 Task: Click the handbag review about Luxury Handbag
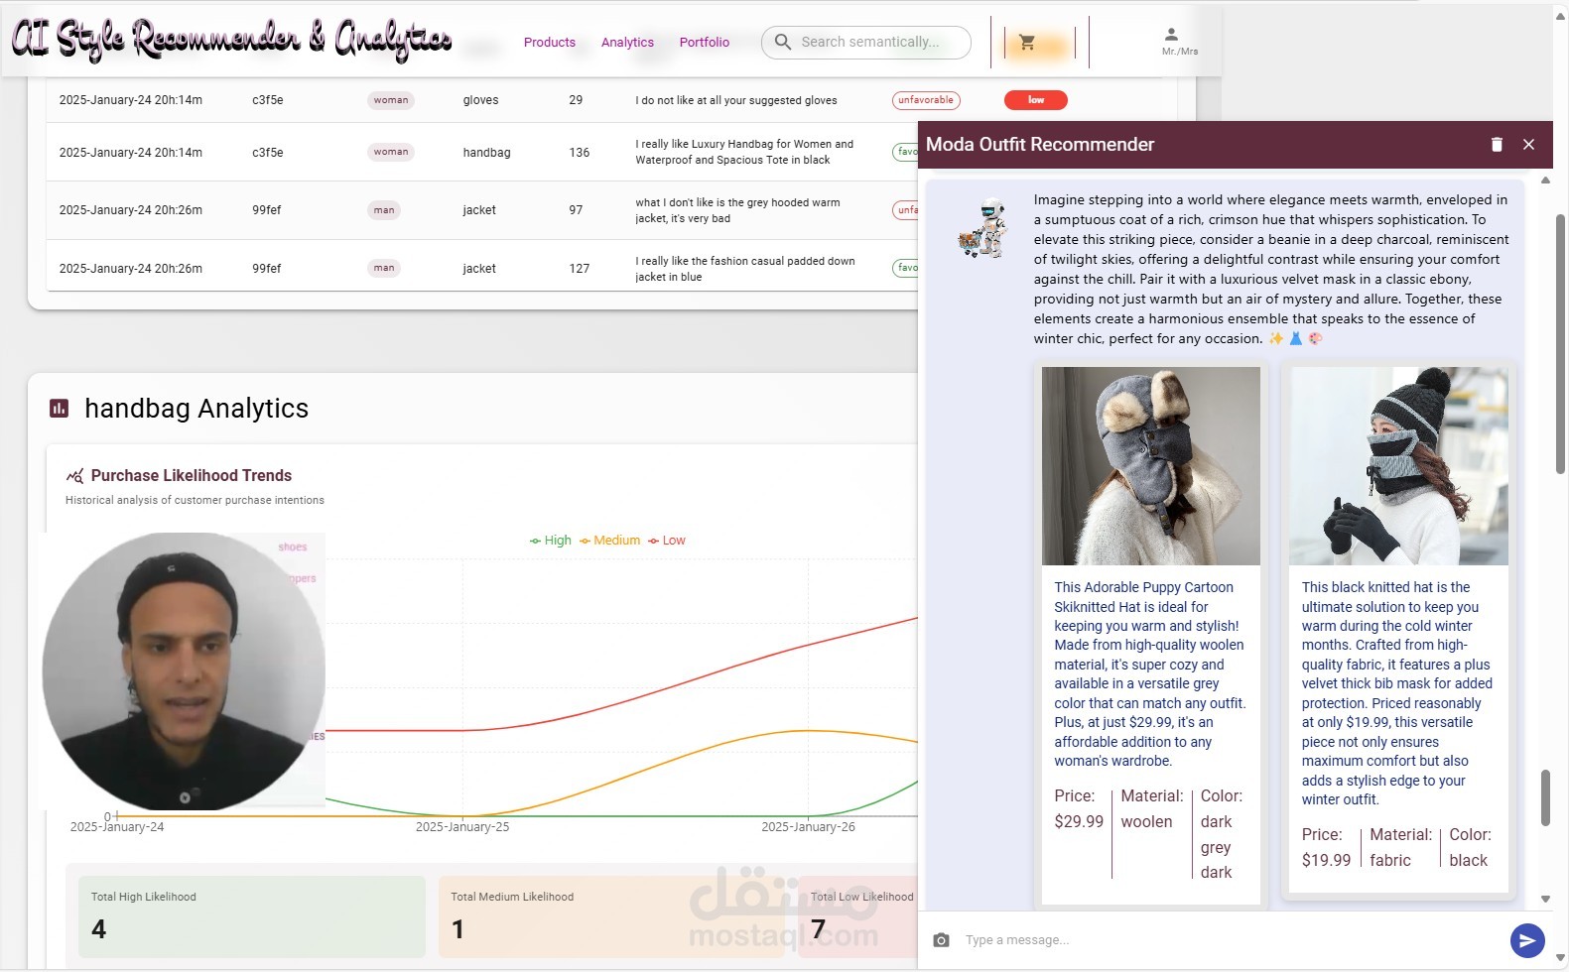[x=744, y=152]
